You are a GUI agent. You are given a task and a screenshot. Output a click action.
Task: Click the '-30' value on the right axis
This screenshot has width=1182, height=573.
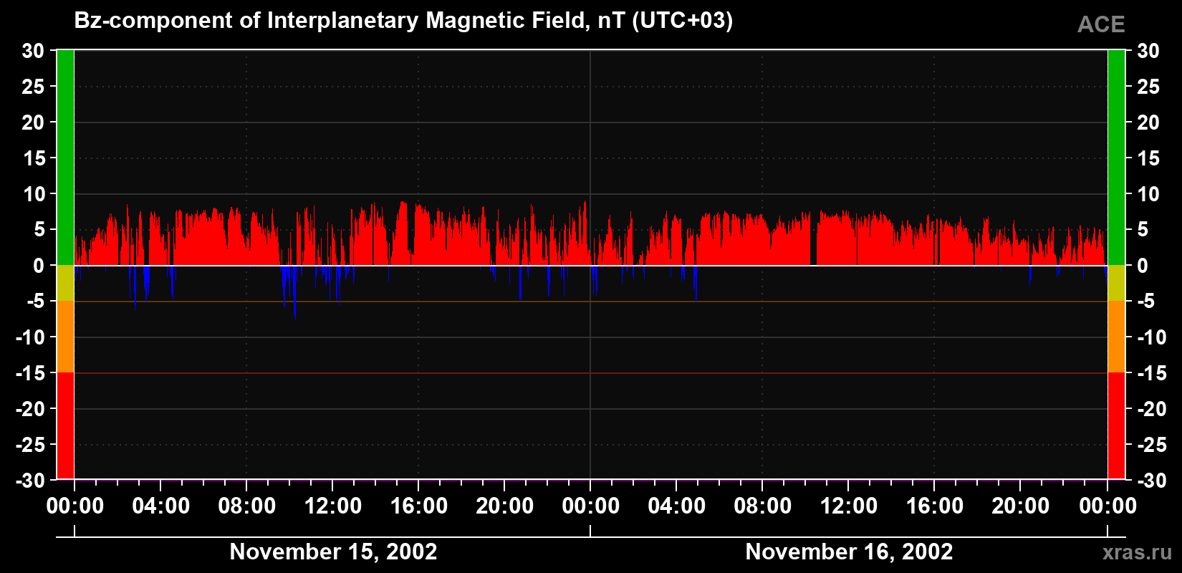pos(1151,481)
